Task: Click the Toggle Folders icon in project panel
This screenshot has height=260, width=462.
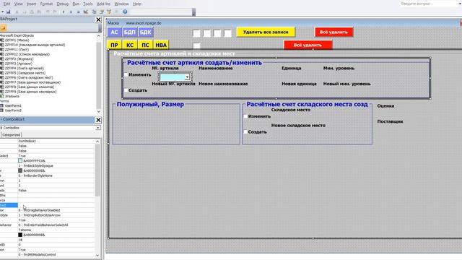Action: tap(3, 28)
